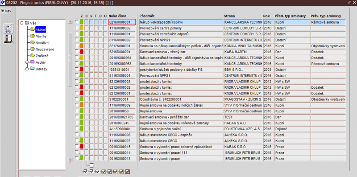Select the Neaktivní folder in the tree
The width and height of the screenshot is (357, 177).
point(42,43)
